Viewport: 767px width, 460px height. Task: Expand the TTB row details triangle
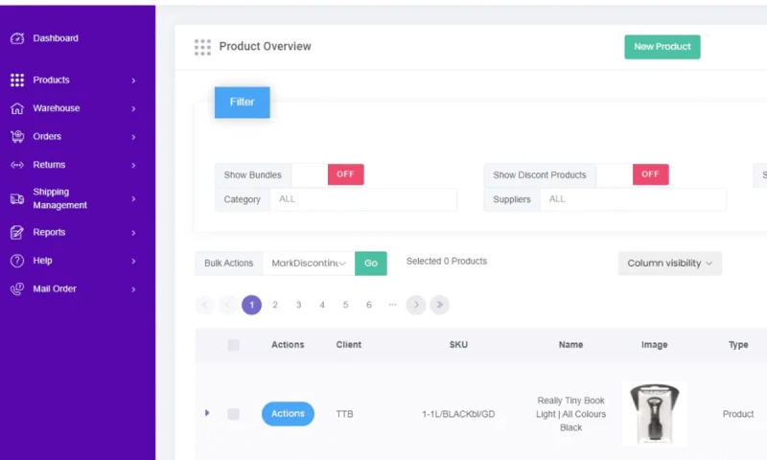(207, 413)
